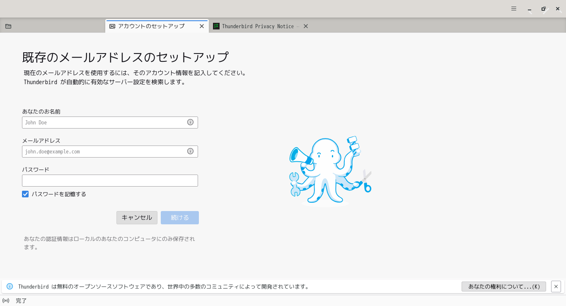Open the folder spaces toolbar icon

click(x=8, y=26)
